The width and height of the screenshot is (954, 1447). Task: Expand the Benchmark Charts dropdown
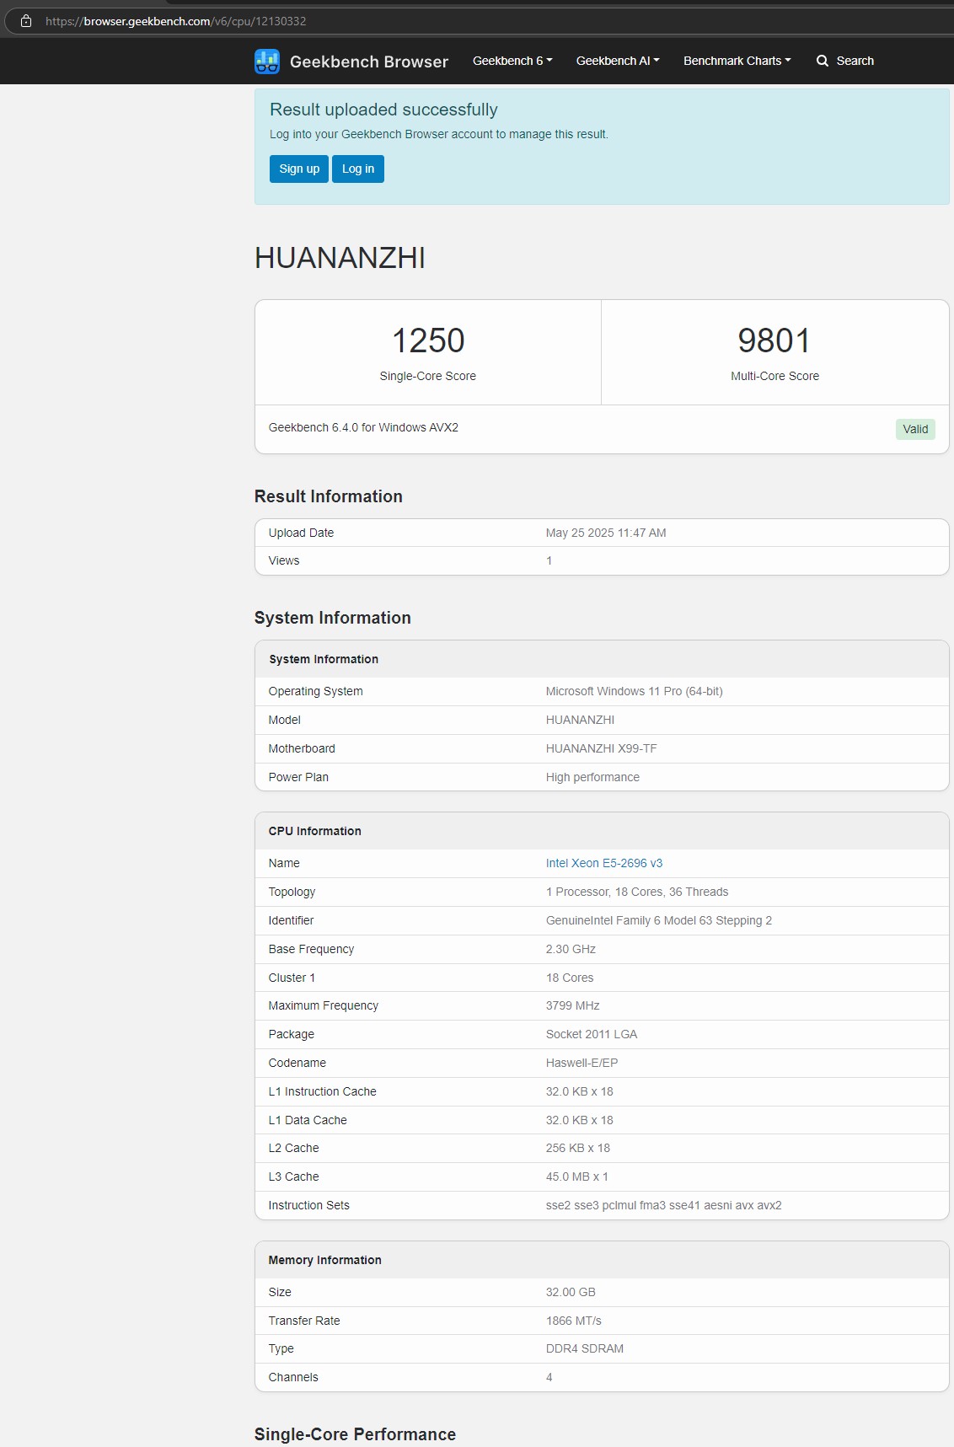[x=737, y=61]
